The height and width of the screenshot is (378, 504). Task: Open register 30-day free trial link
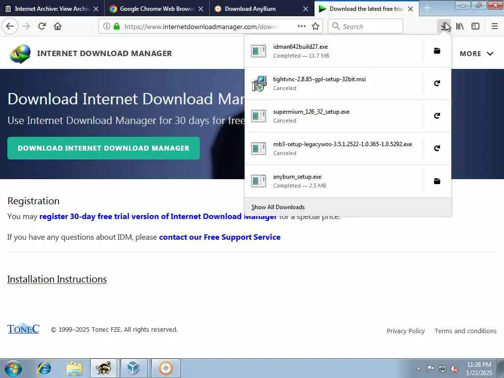(x=158, y=217)
